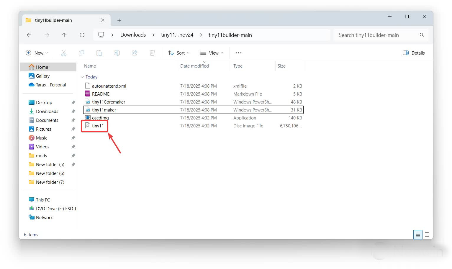
Task: Open the Details pane
Action: tap(414, 53)
